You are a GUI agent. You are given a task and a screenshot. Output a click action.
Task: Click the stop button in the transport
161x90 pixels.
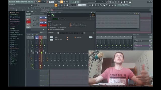[x=45, y=2]
